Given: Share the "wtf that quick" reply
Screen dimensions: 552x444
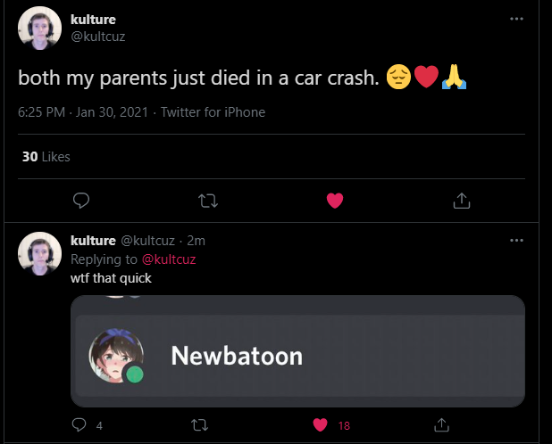Looking at the screenshot, I should [441, 425].
